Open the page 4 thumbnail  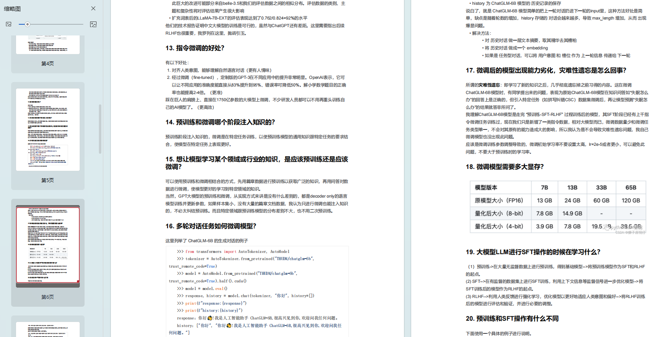click(x=48, y=45)
